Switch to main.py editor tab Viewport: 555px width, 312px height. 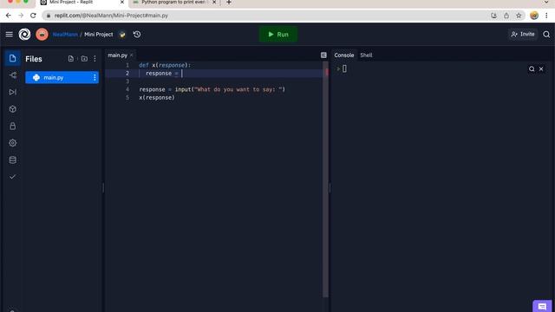point(118,55)
